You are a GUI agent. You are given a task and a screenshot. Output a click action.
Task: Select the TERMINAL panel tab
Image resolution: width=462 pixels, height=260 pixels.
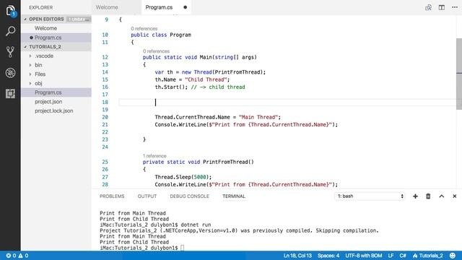(234, 196)
